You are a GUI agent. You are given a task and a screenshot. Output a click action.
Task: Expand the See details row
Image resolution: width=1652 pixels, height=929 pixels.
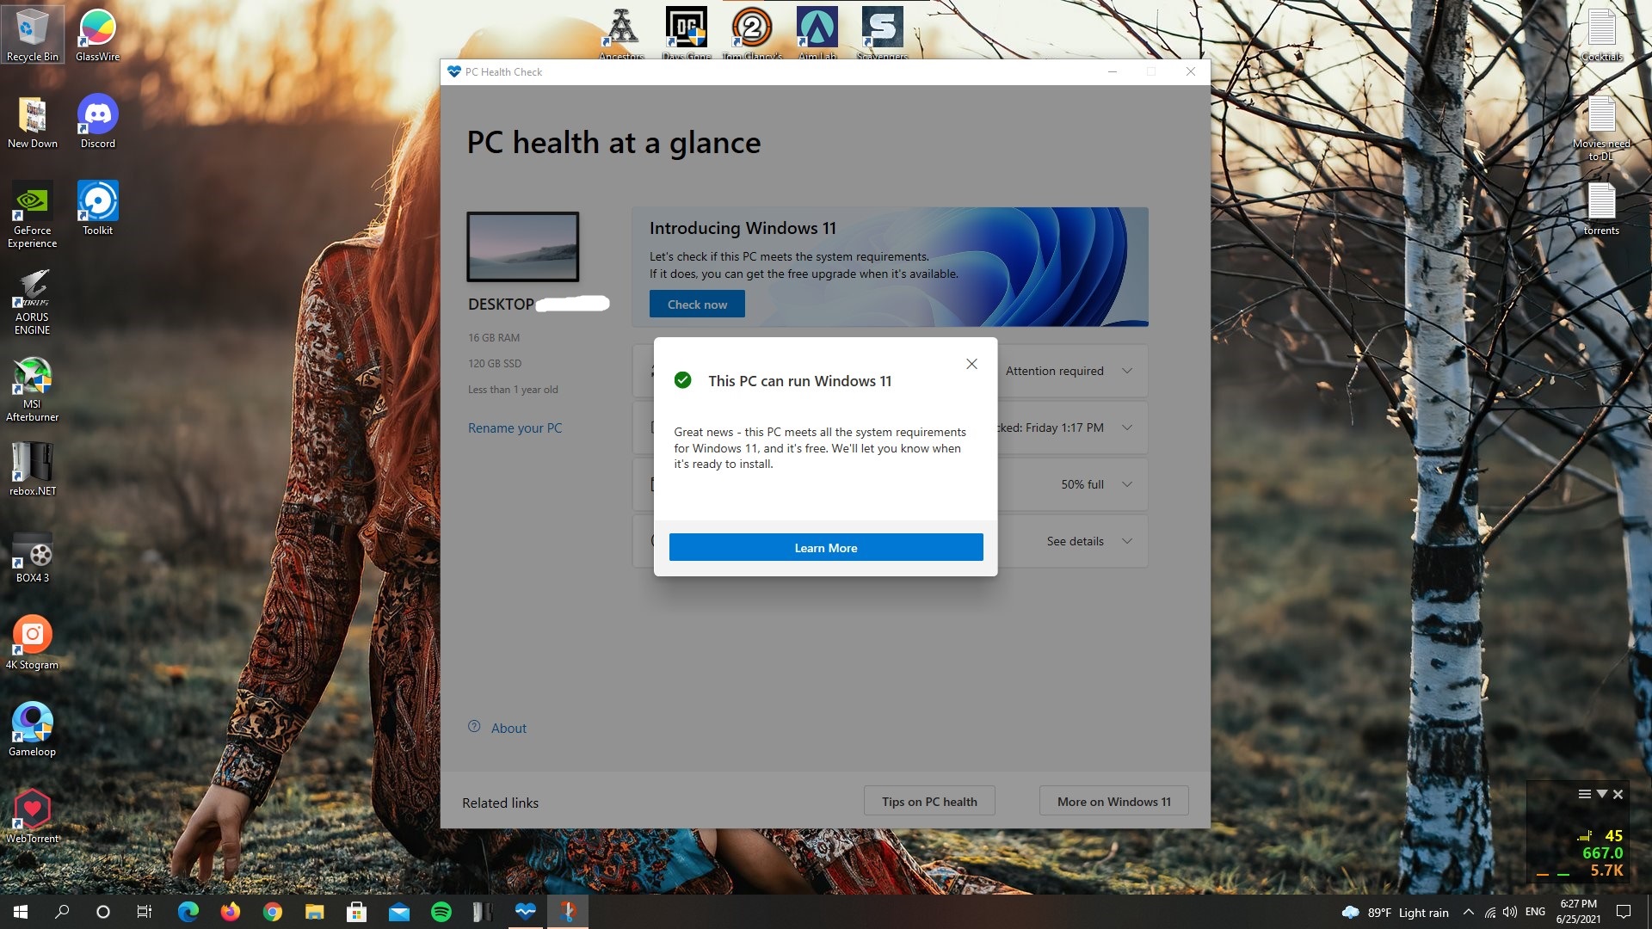(x=1126, y=541)
